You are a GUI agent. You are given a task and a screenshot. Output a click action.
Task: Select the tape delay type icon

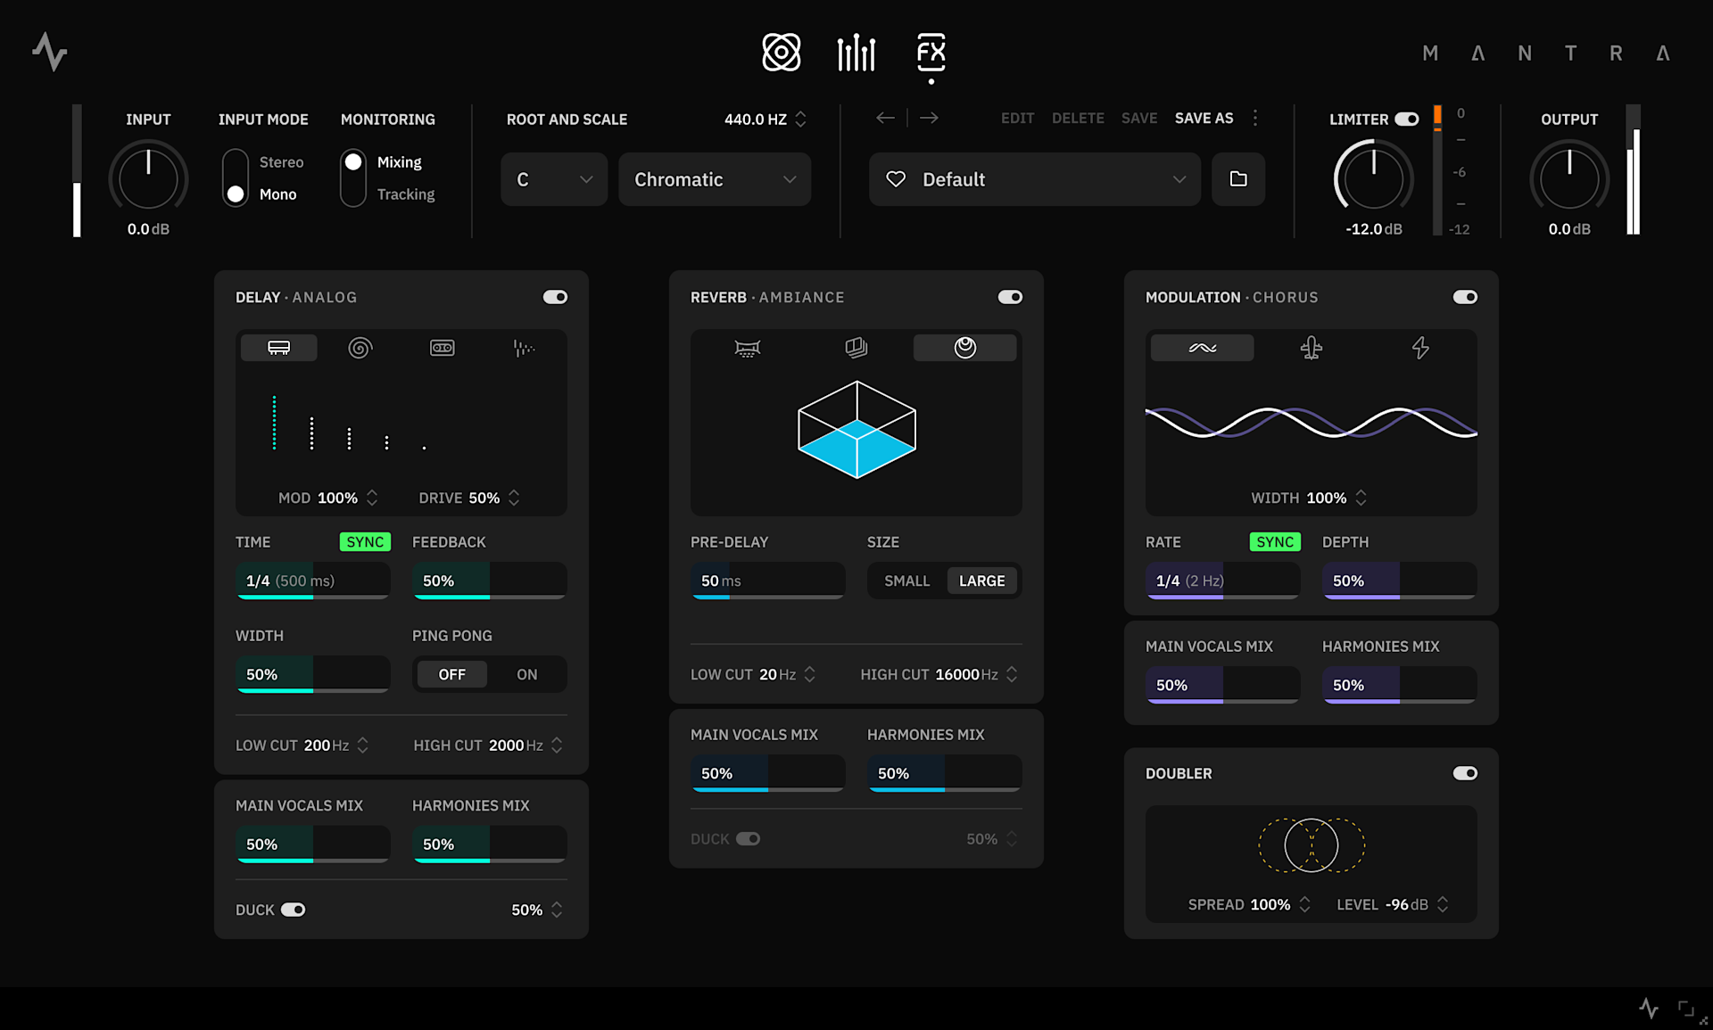[442, 348]
